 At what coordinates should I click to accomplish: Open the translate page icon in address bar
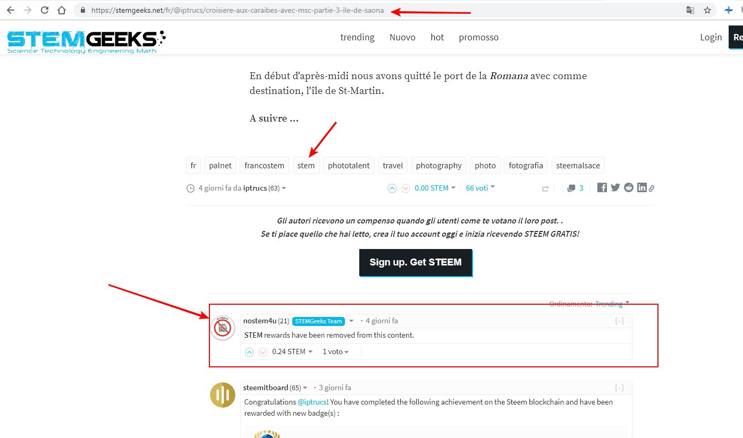pyautogui.click(x=690, y=10)
